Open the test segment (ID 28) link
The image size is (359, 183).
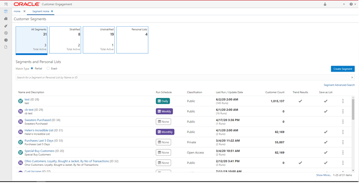click(27, 99)
